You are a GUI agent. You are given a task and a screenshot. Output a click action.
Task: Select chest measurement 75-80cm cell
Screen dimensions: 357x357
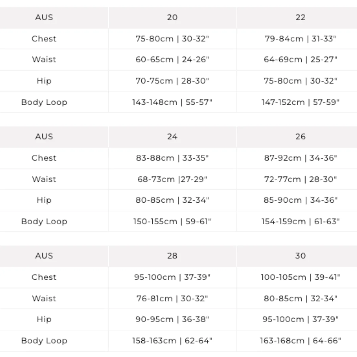click(172, 39)
